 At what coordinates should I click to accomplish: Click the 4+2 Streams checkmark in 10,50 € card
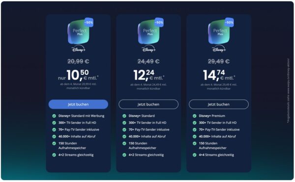click(x=54, y=155)
